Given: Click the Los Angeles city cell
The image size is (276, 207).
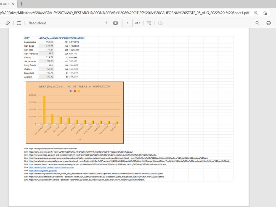Looking at the screenshot, I should tap(30, 42).
